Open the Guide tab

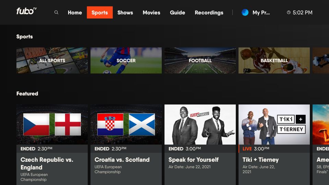[177, 13]
